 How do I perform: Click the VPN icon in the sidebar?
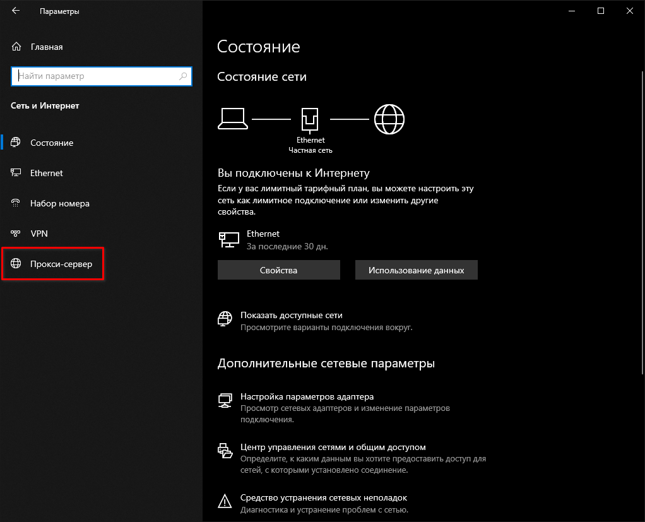click(x=16, y=234)
